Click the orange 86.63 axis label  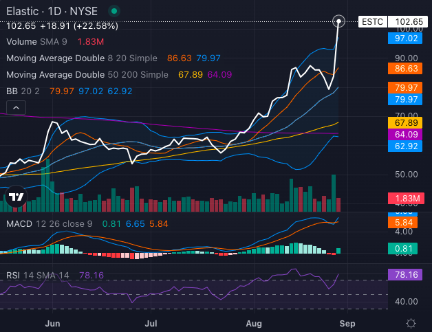pos(405,69)
